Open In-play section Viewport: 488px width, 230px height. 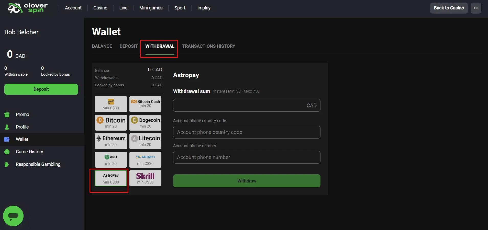point(204,8)
